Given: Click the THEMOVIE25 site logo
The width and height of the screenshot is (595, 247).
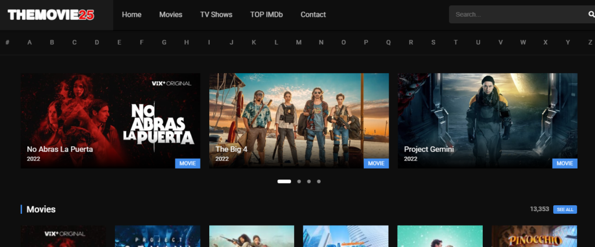Looking at the screenshot, I should coord(51,15).
